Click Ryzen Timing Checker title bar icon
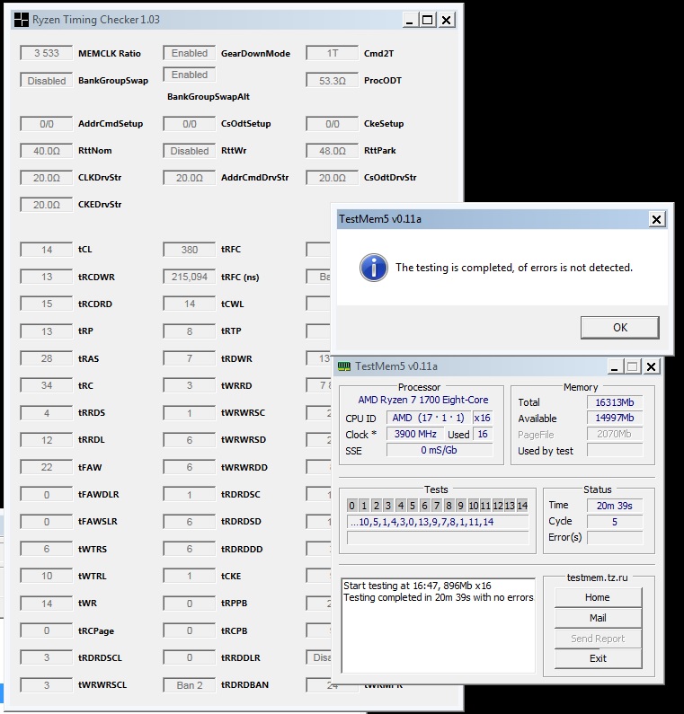 [21, 20]
